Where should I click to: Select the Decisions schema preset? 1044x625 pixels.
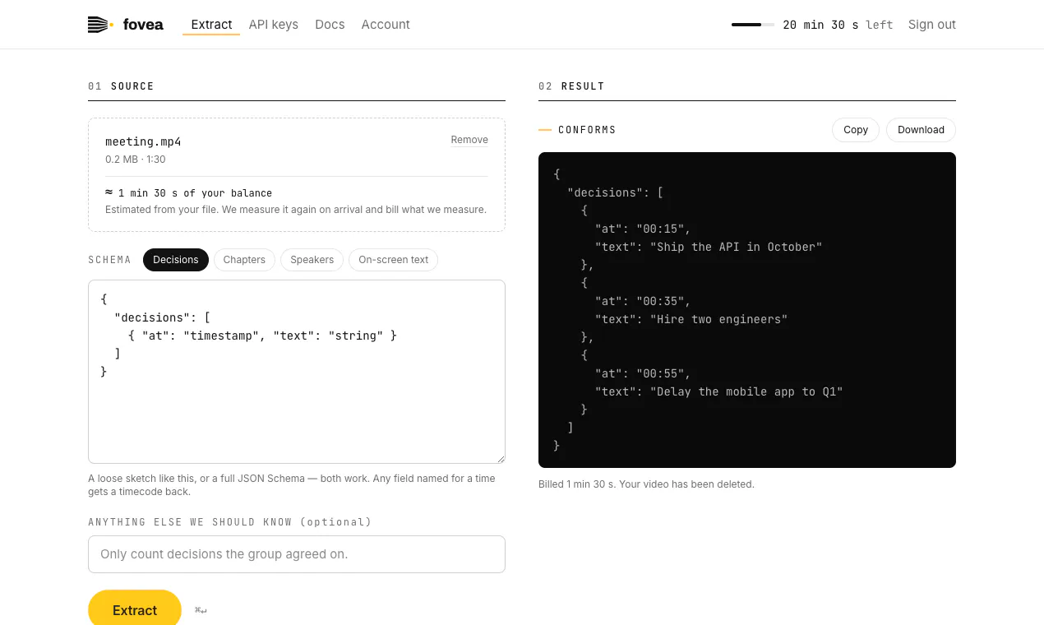pyautogui.click(x=176, y=260)
